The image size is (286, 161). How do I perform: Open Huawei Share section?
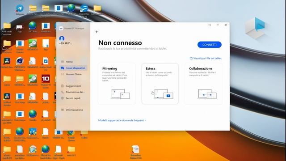pyautogui.click(x=73, y=74)
